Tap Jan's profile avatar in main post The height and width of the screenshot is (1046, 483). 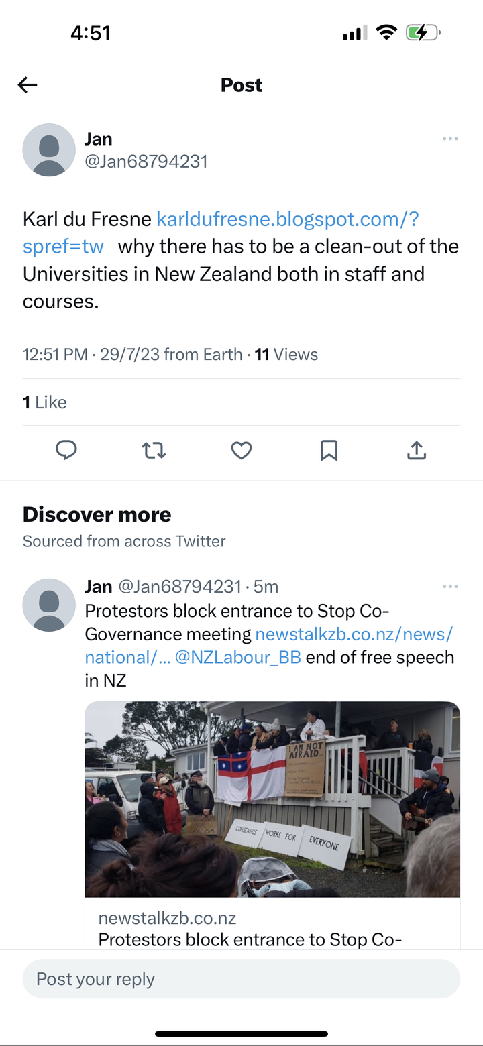click(x=49, y=150)
